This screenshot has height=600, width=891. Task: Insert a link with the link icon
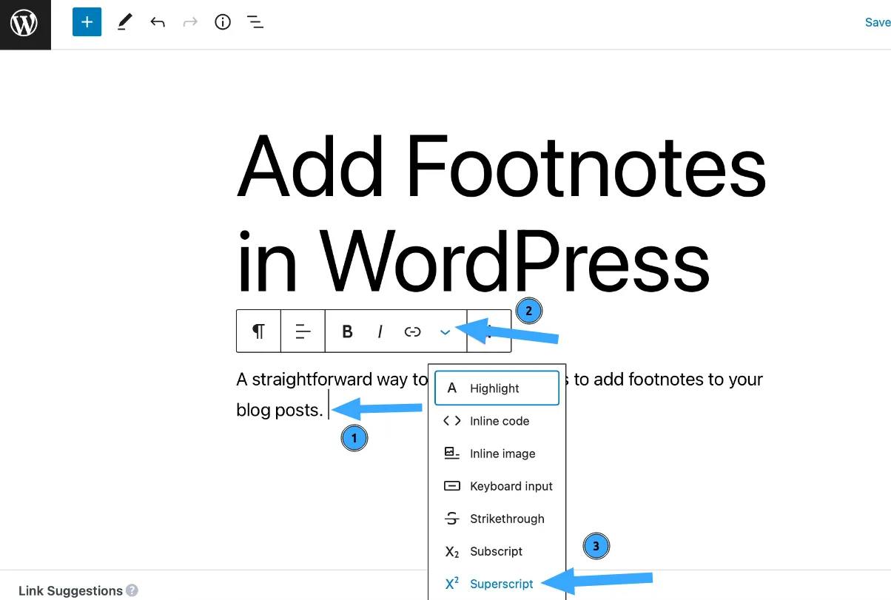tap(412, 331)
